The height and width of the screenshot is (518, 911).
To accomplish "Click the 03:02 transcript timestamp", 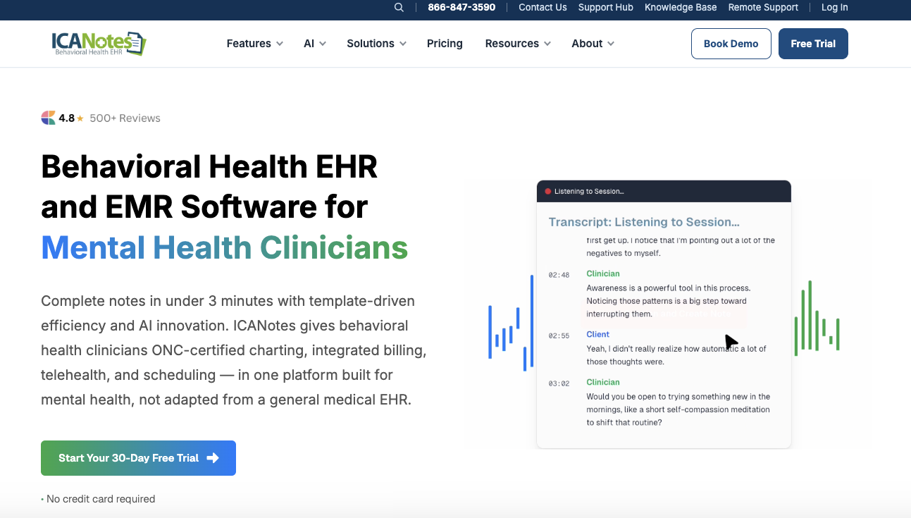I will (x=559, y=383).
